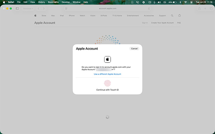Open the Apple menu in the menu bar

click(4, 2)
